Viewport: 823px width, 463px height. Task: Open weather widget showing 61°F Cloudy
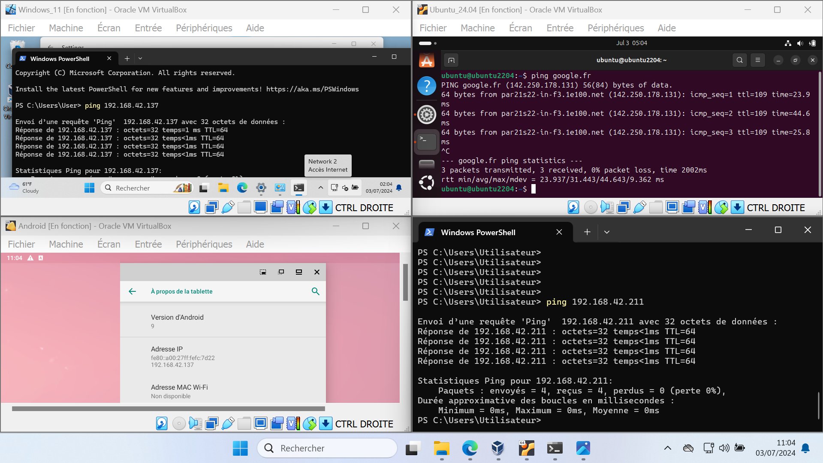[x=24, y=188]
